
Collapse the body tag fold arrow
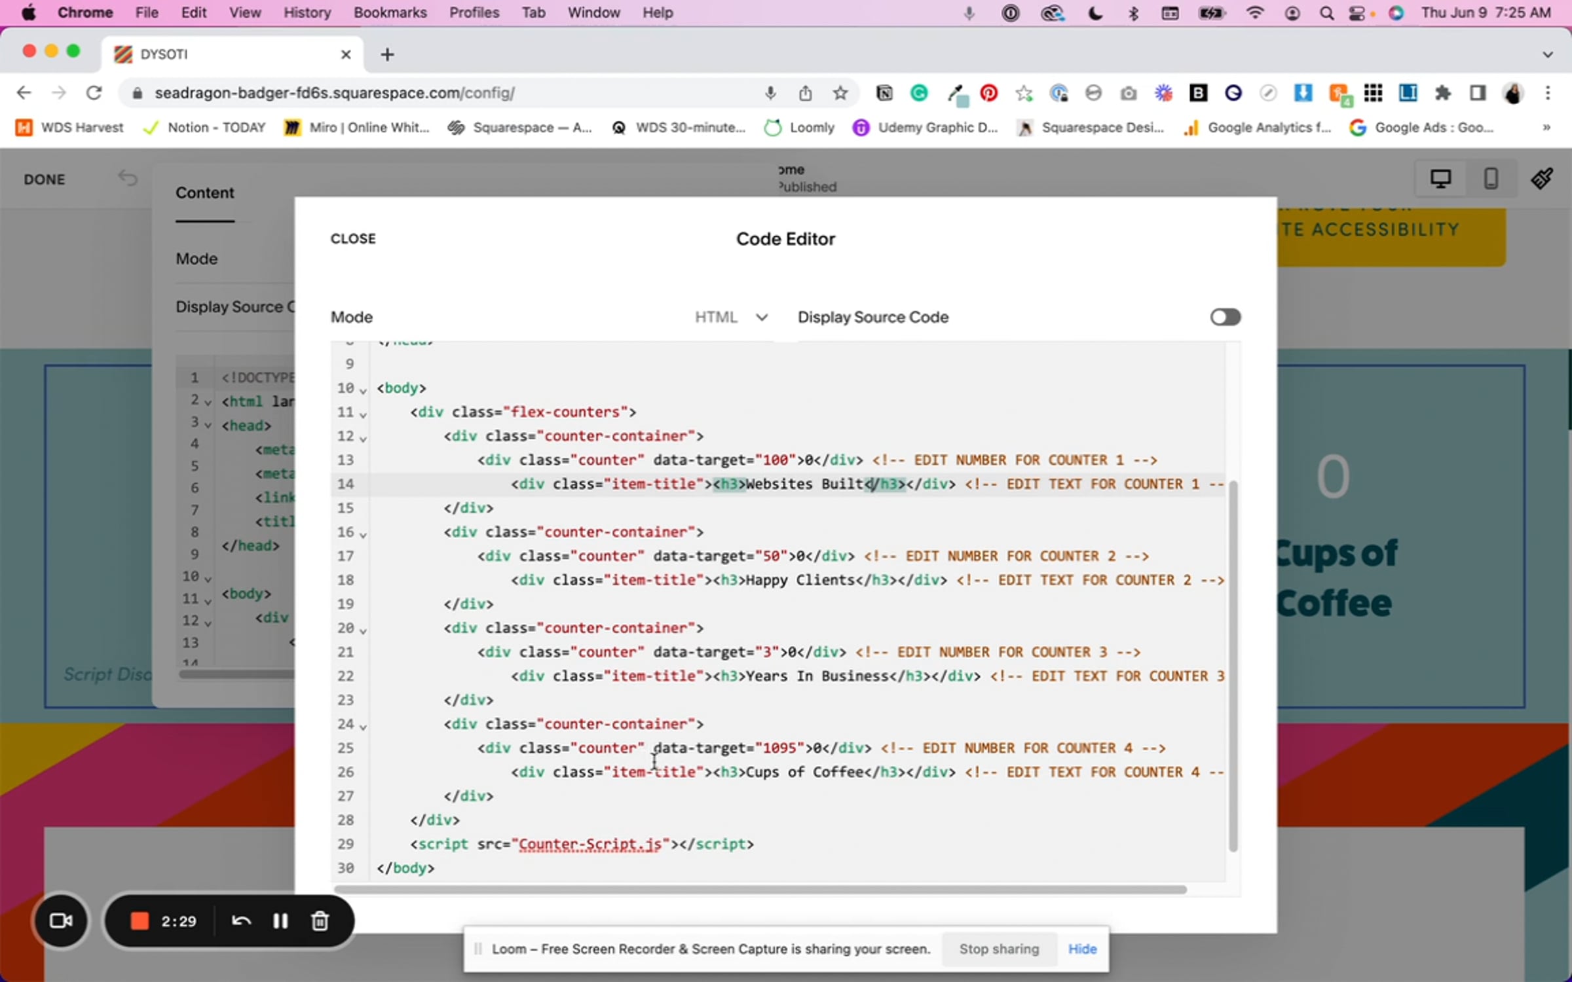(x=363, y=391)
